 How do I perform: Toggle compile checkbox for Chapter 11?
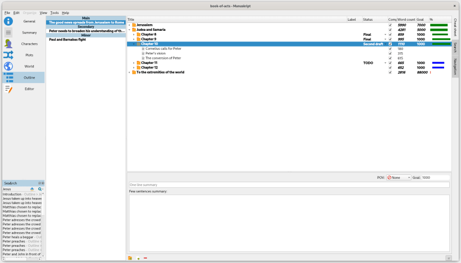coord(390,63)
